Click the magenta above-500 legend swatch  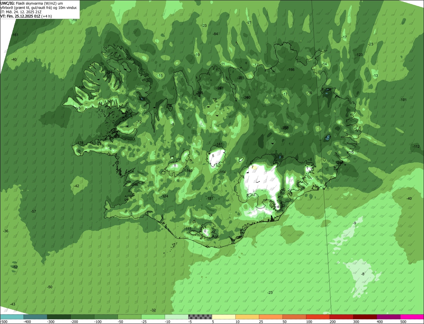[x=412, y=317]
